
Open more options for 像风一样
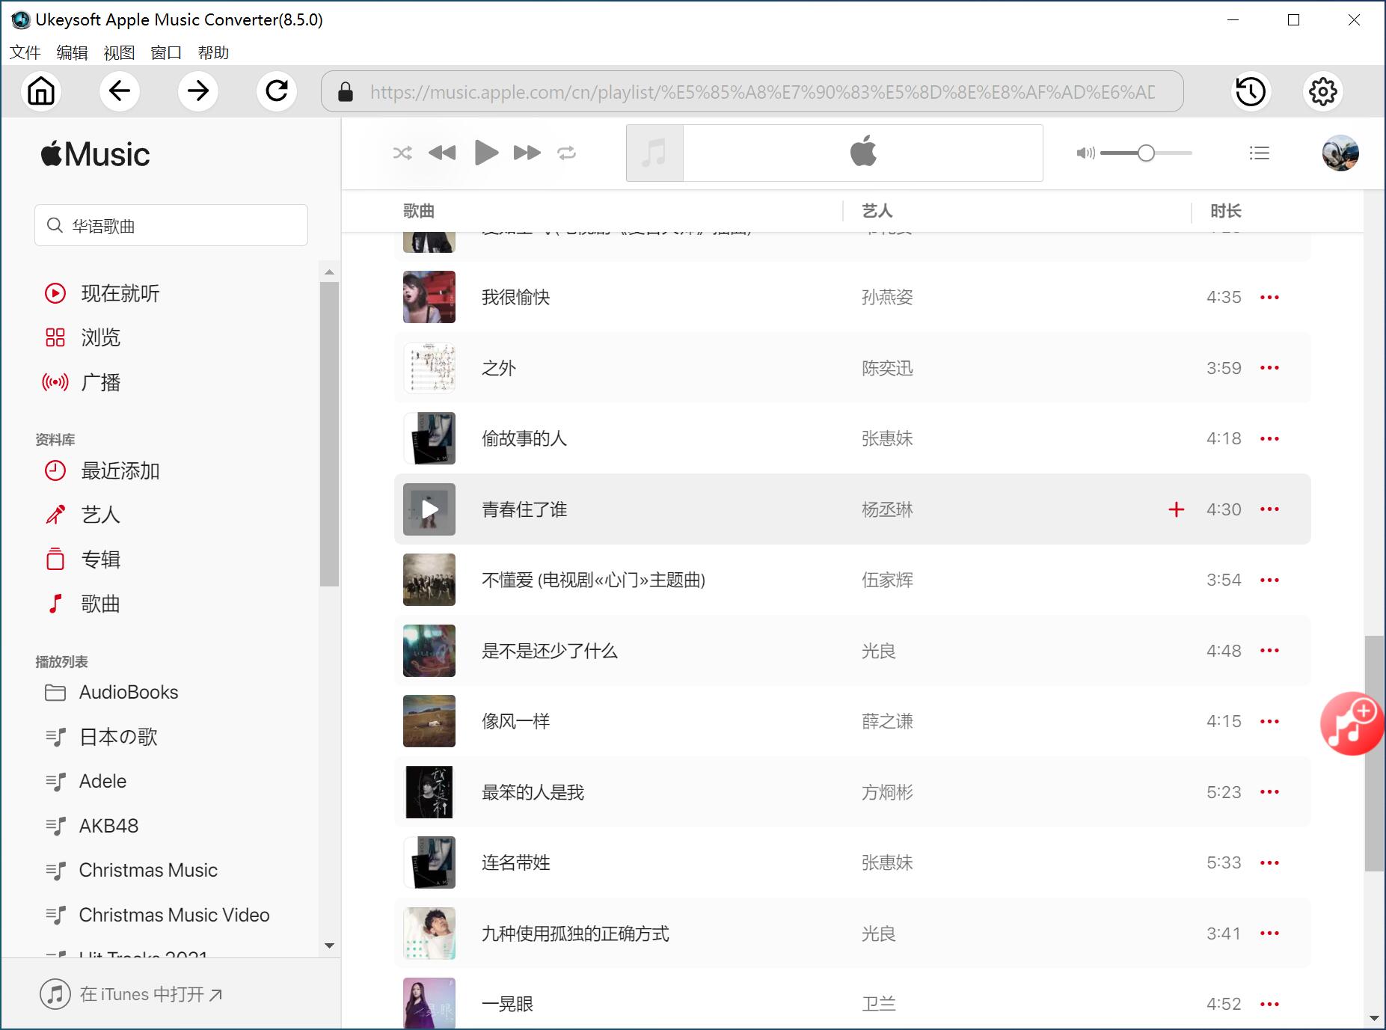point(1269,721)
